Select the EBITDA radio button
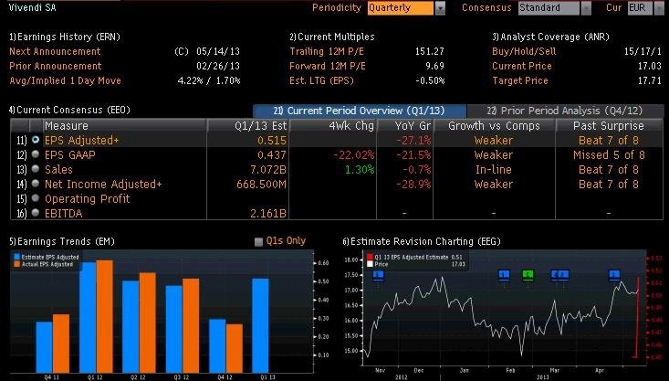Screen dimensions: 669x381 [36, 213]
